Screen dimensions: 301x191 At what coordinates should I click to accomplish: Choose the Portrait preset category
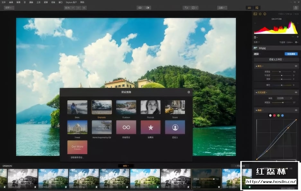point(150,107)
